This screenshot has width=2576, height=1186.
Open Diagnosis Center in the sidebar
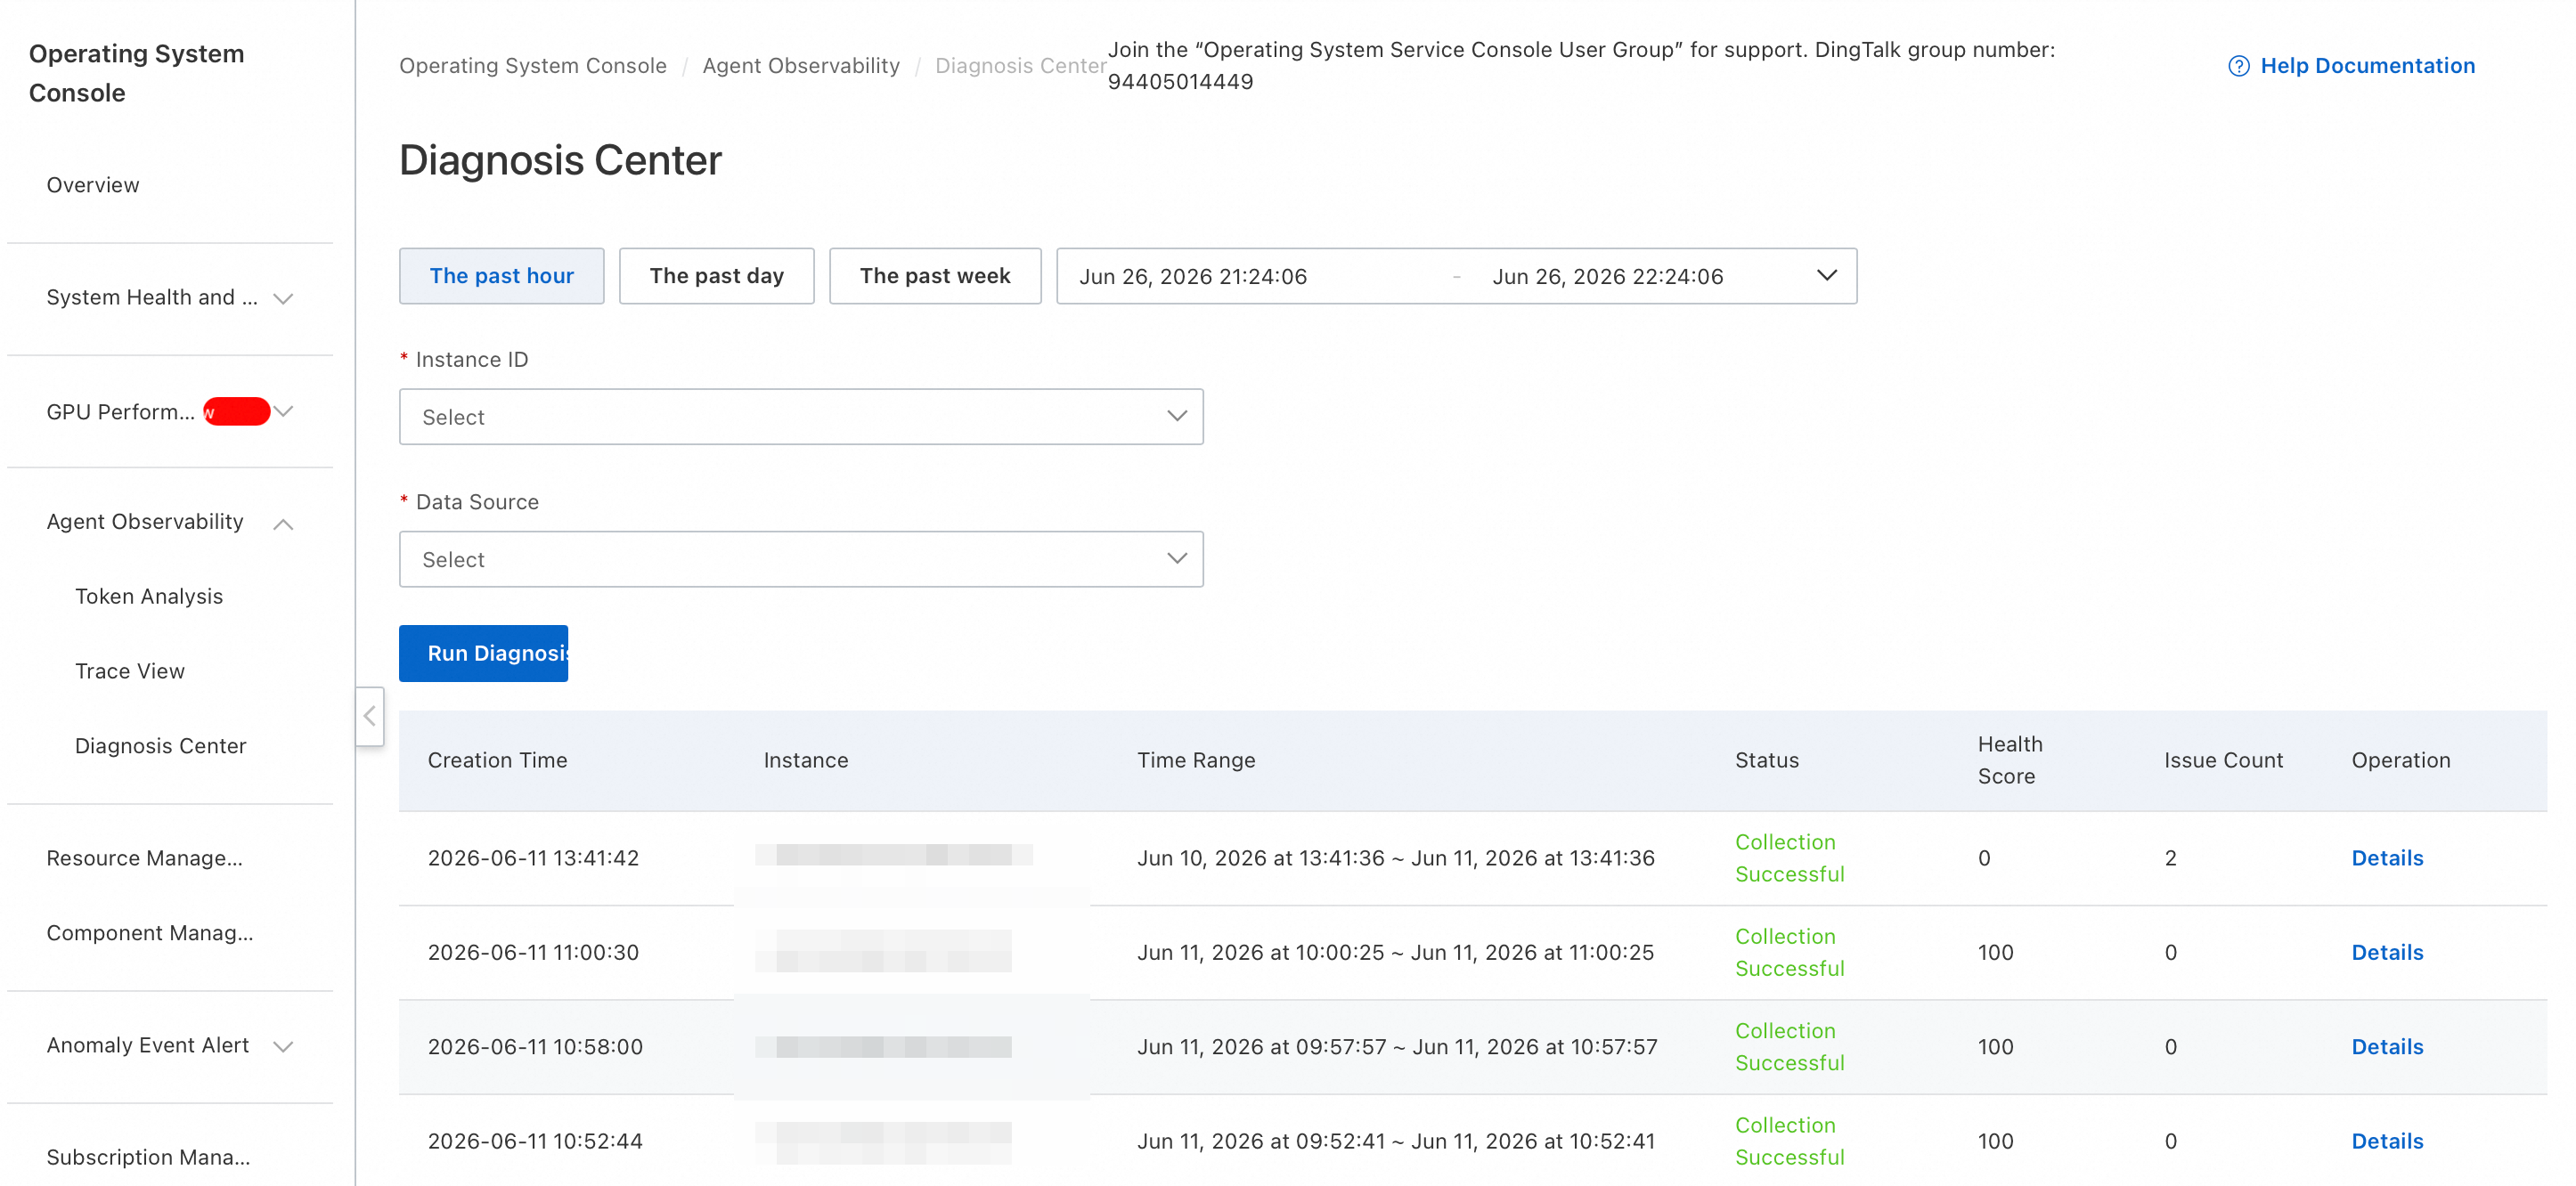coord(160,746)
